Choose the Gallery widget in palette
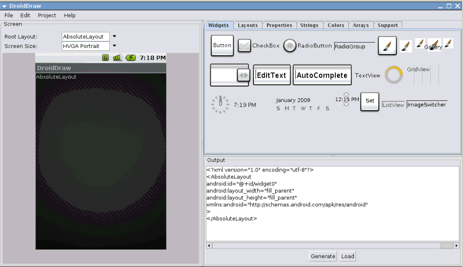This screenshot has width=463, height=267. click(x=434, y=45)
